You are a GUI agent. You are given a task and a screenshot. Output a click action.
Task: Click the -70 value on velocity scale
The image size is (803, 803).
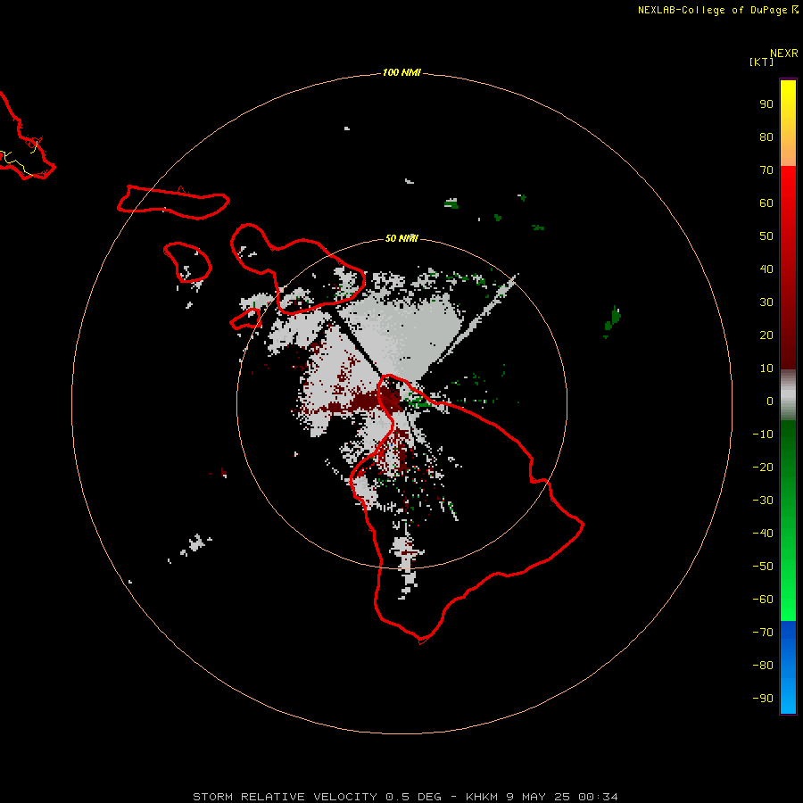click(763, 633)
